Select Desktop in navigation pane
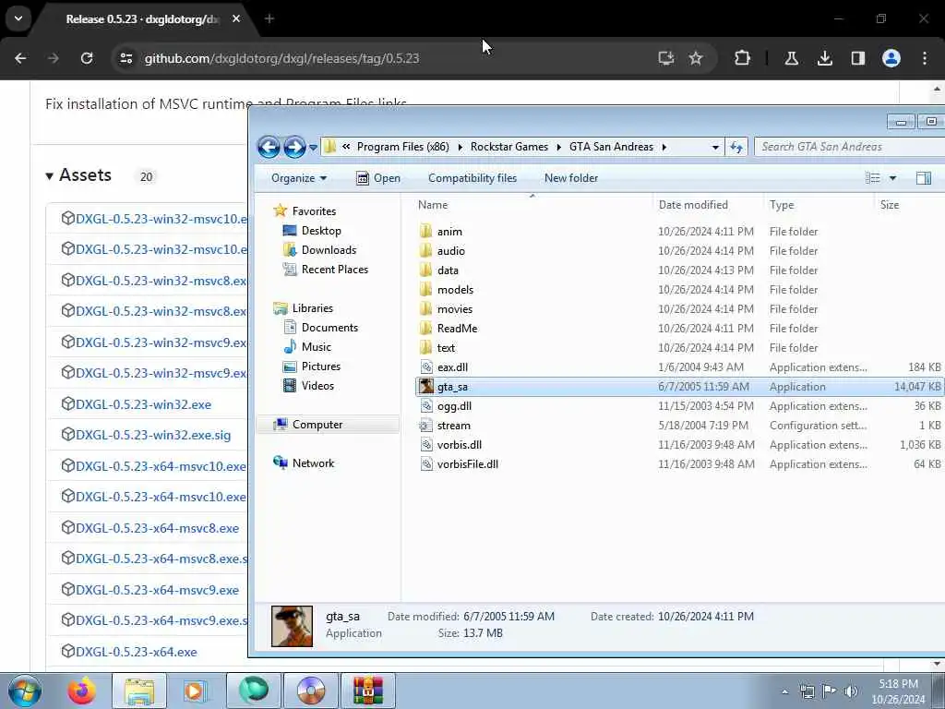This screenshot has width=945, height=709. coord(320,230)
